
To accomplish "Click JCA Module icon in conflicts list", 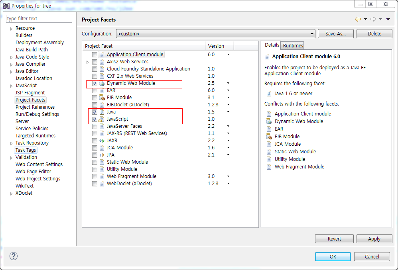I will [x=269, y=144].
